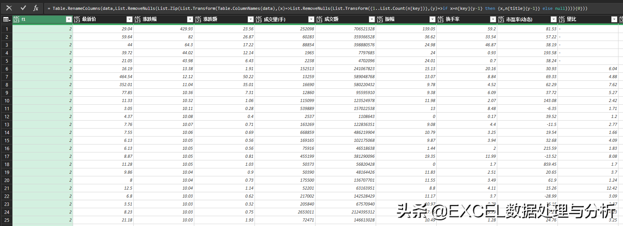
Task: Click the cell with value 706521328
Action: coord(345,29)
